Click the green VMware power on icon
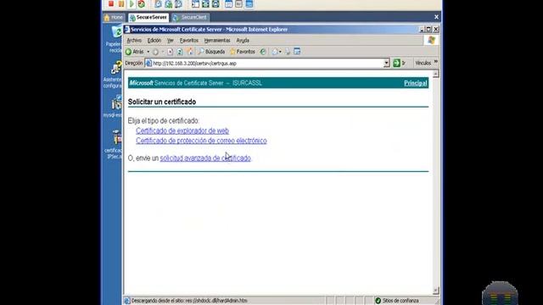543x305 pixels. tap(132, 3)
